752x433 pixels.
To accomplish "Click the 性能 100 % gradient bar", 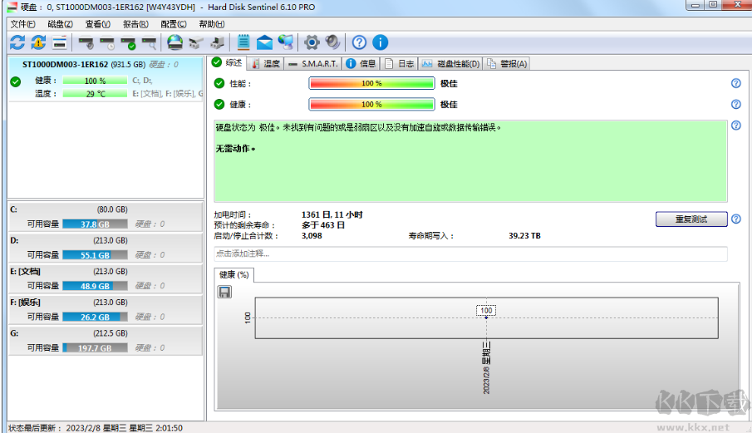I will [371, 83].
